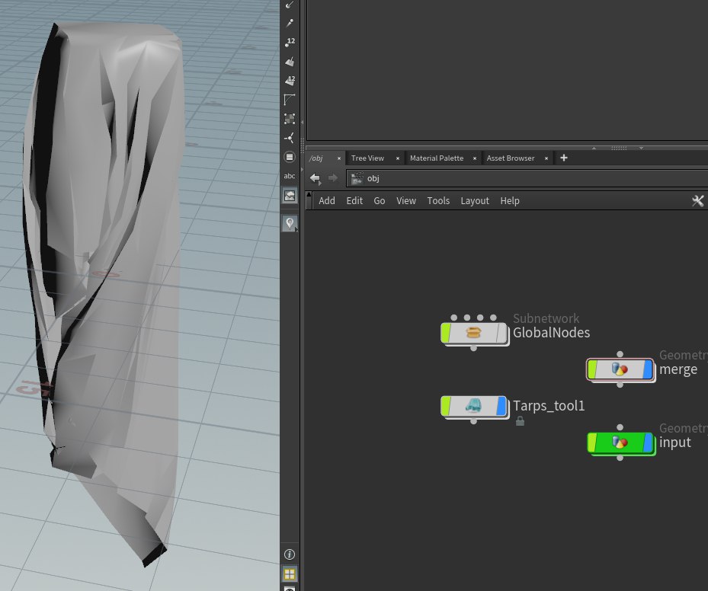The height and width of the screenshot is (591, 708).
Task: Open the Layout menu
Action: point(474,201)
